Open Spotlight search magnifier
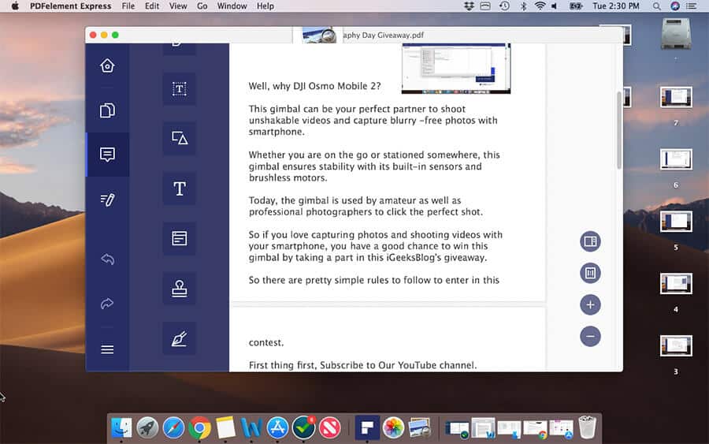Screen dimensions: 709x444 coord(656,6)
